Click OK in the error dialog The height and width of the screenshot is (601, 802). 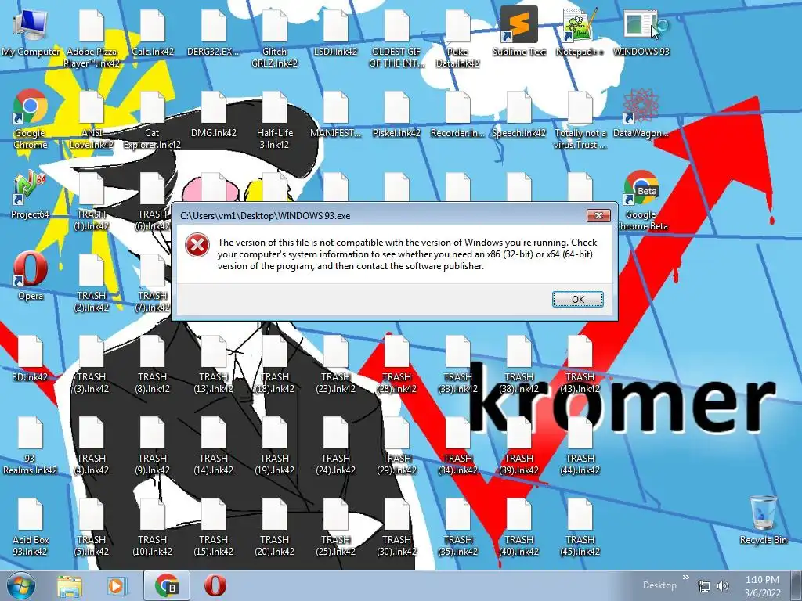[577, 299]
